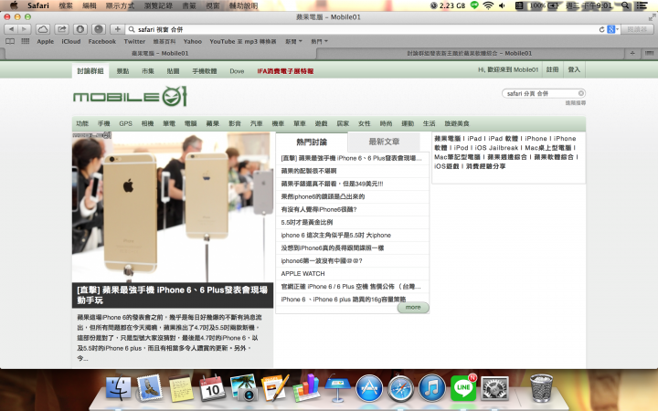Click the Mobile01 logo
This screenshot has width=658, height=411.
coord(130,97)
